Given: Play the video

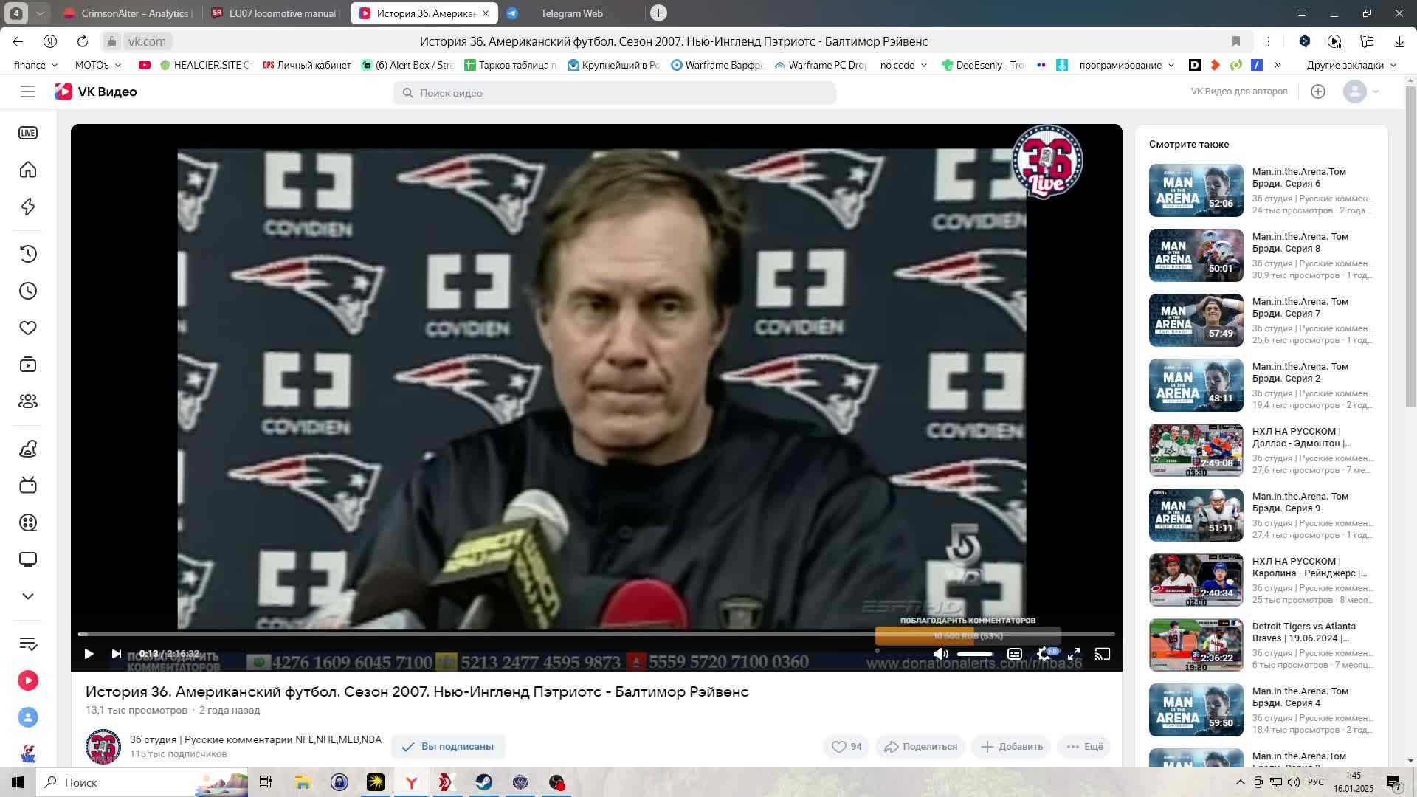Looking at the screenshot, I should pos(89,654).
